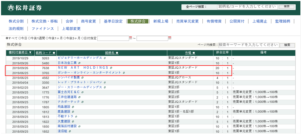Sort by 権利付最終日 column header
The width and height of the screenshot is (303, 136).
pyautogui.click(x=20, y=52)
